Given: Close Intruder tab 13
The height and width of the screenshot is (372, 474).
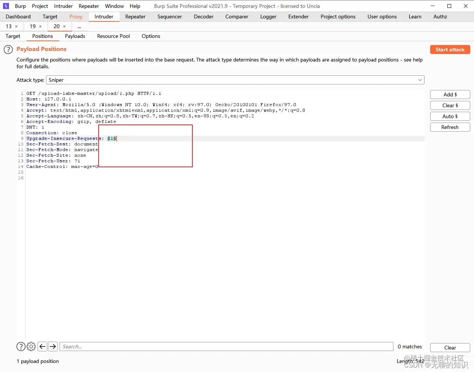Looking at the screenshot, I should [16, 26].
